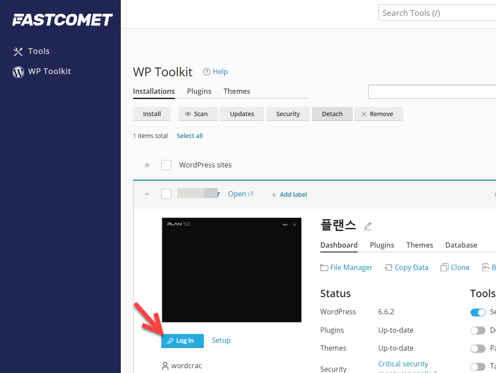Click the site screenshot thumbnail

pyautogui.click(x=232, y=270)
